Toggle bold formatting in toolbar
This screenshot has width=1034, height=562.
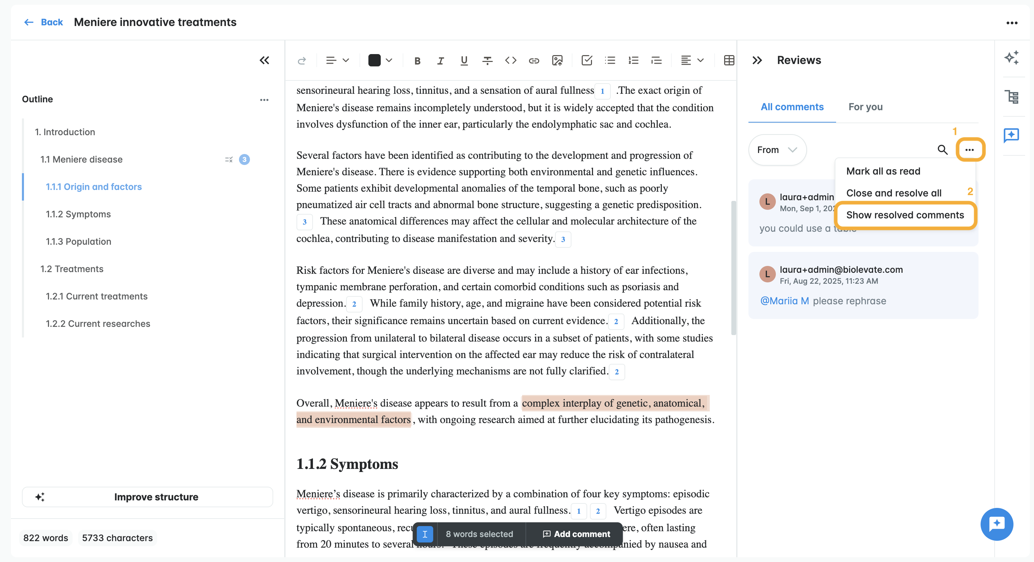(417, 61)
